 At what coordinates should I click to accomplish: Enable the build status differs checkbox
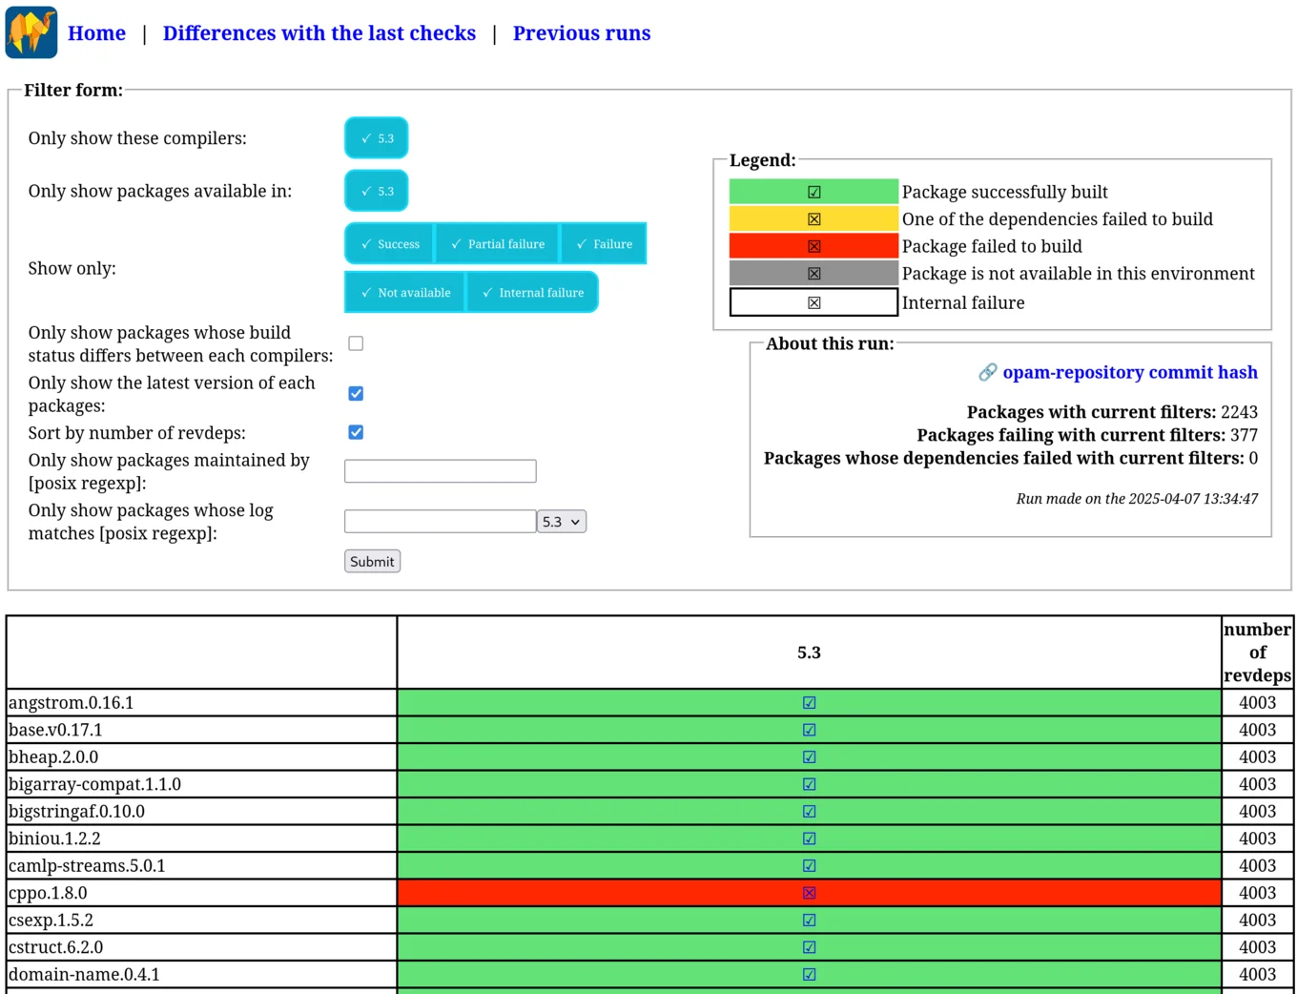(355, 342)
